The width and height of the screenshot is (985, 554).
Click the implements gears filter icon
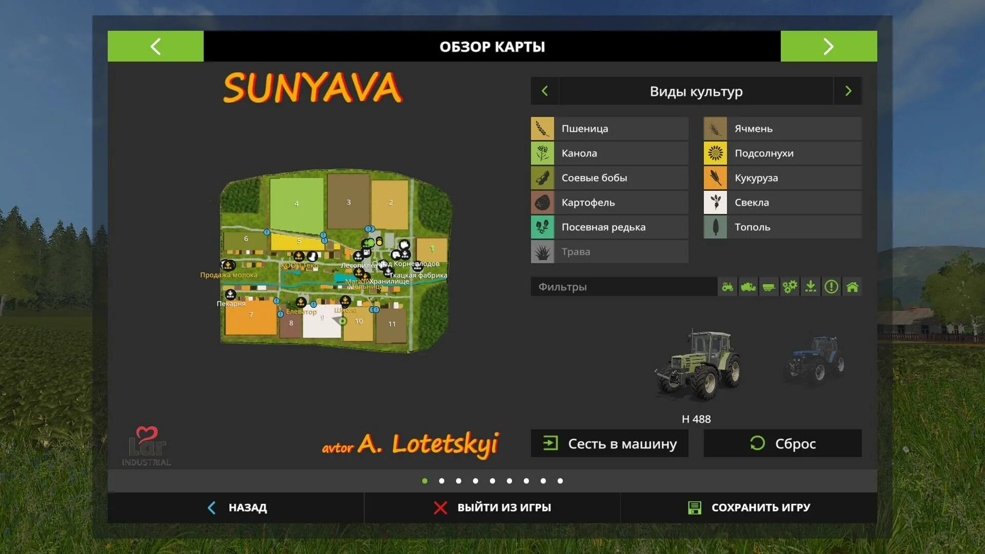click(790, 287)
